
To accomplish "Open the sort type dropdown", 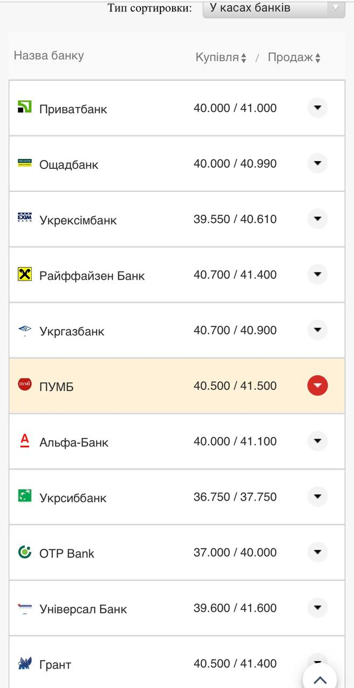I will click(x=273, y=8).
